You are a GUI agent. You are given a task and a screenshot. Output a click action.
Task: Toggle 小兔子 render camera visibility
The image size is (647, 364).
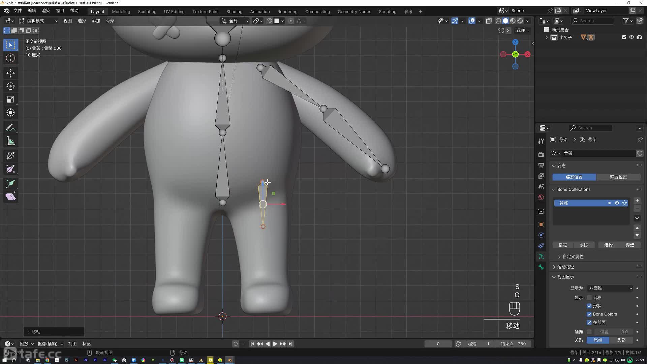point(639,37)
